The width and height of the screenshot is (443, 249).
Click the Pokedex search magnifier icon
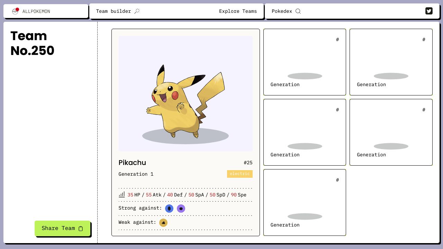298,11
